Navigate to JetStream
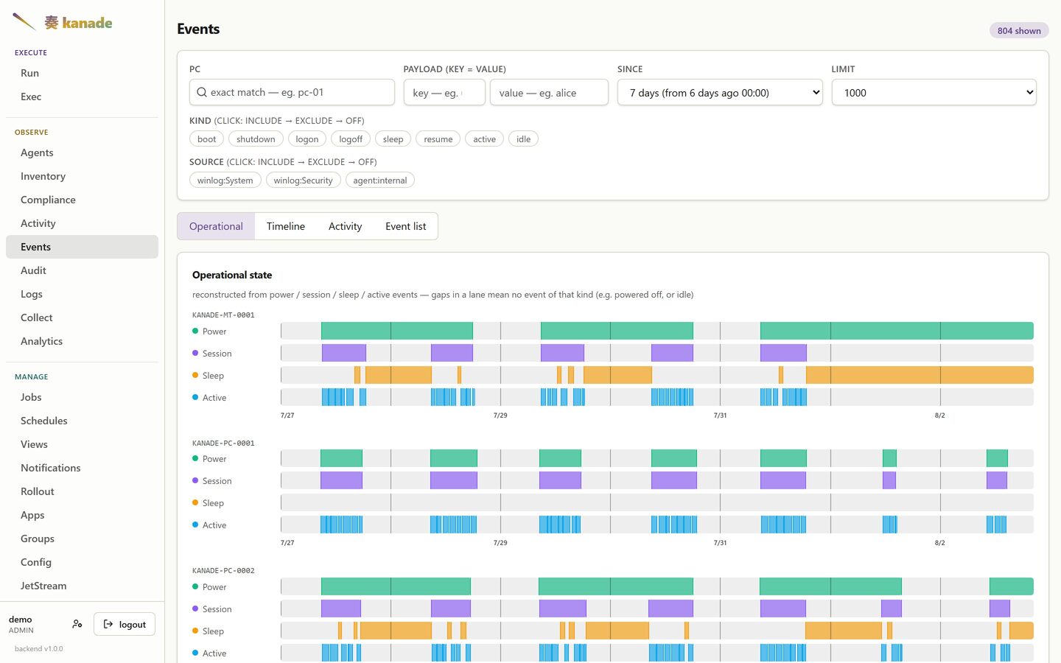1061x663 pixels. (82, 586)
